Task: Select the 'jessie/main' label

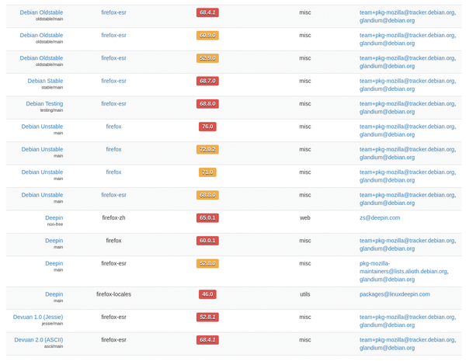Action: tap(52, 324)
